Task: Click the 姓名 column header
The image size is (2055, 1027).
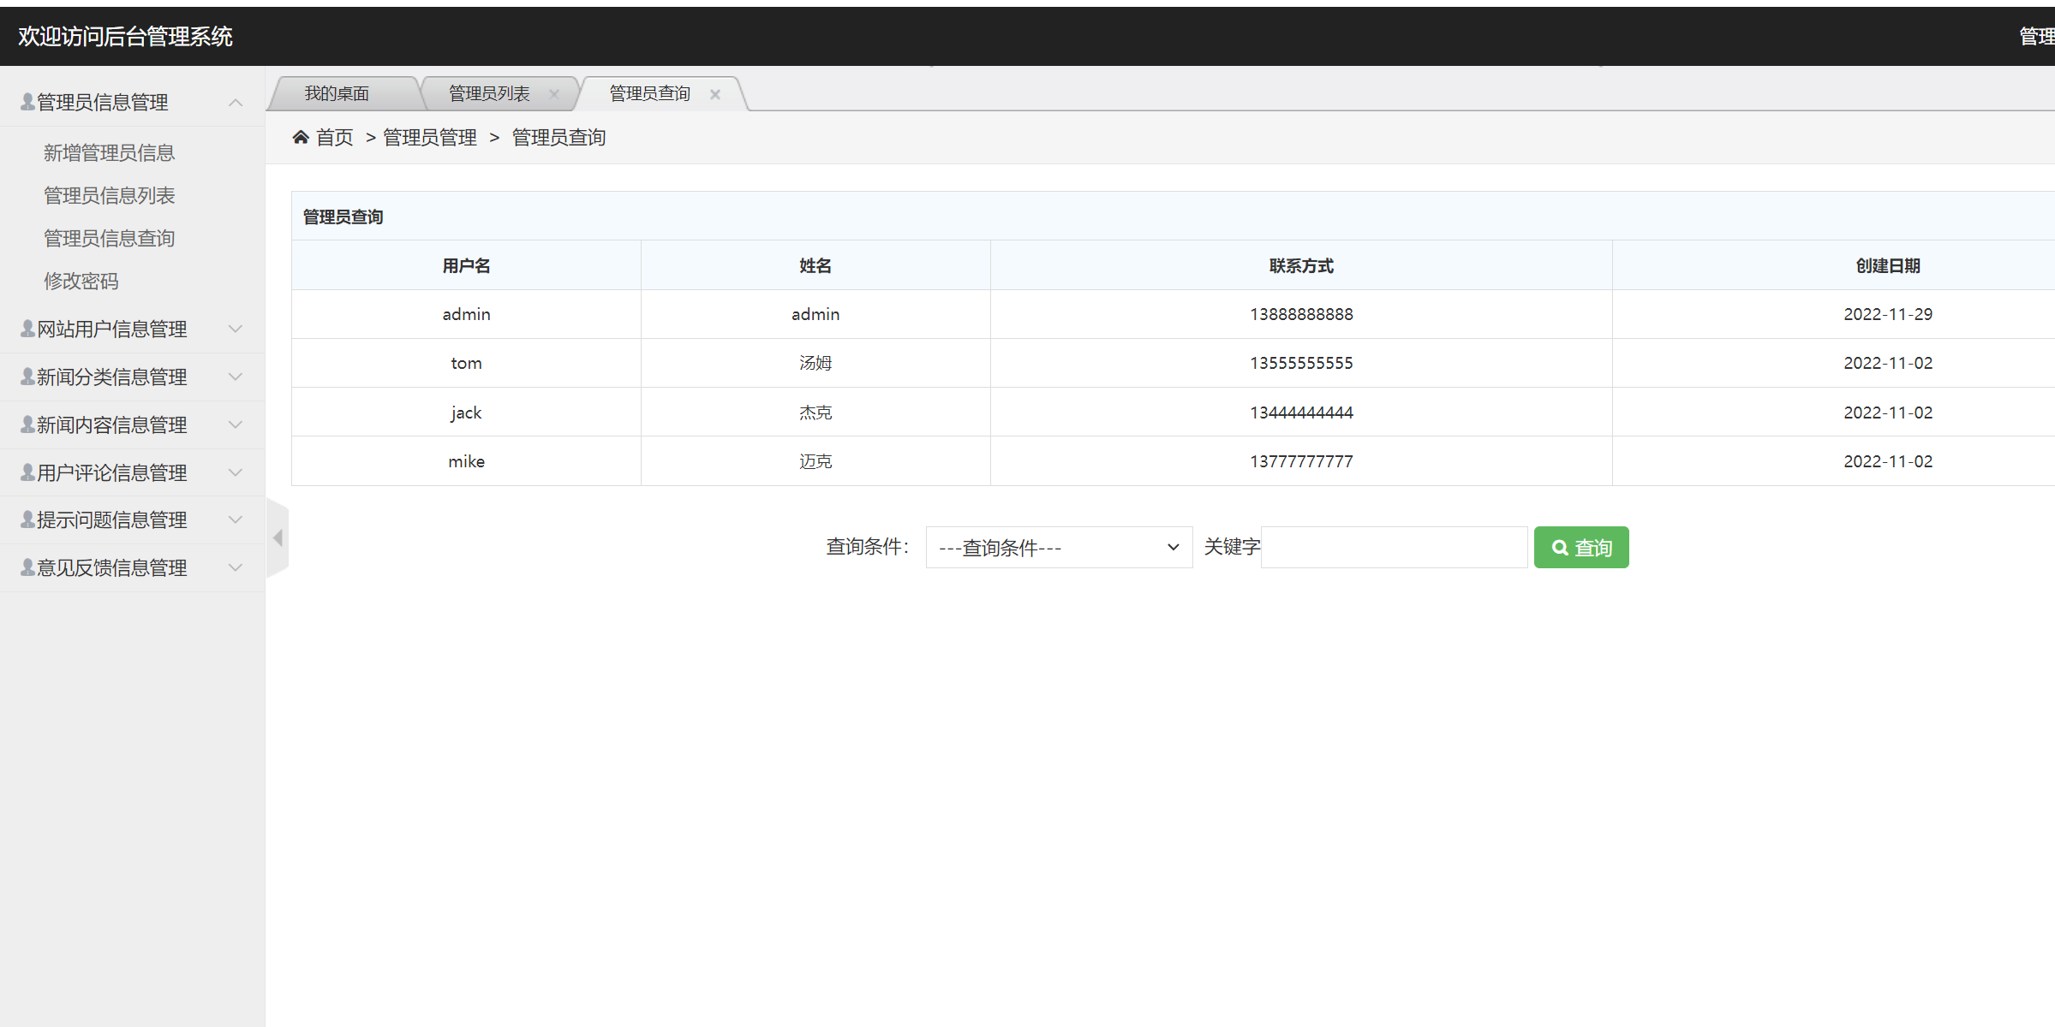Action: (x=815, y=265)
